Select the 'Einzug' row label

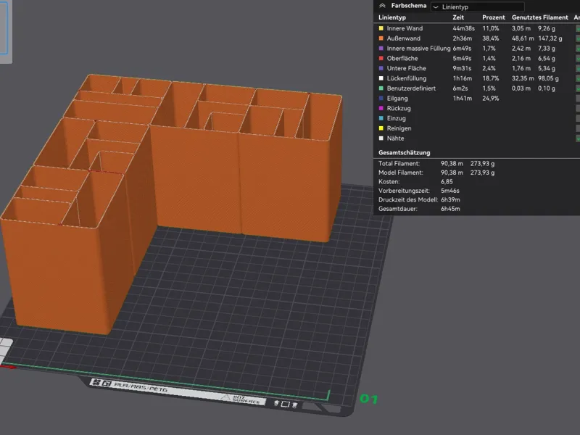click(x=396, y=118)
